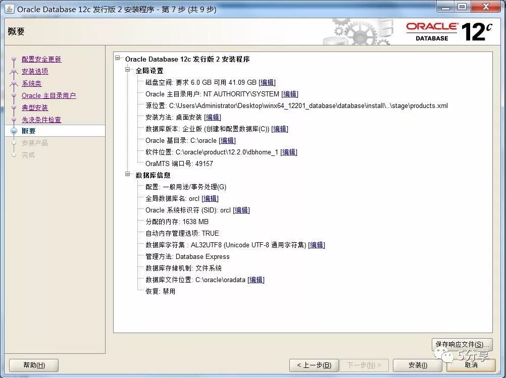Screen dimensions: 506x378
Task: Click the step bullet icon beside 概要
Action: (14, 131)
